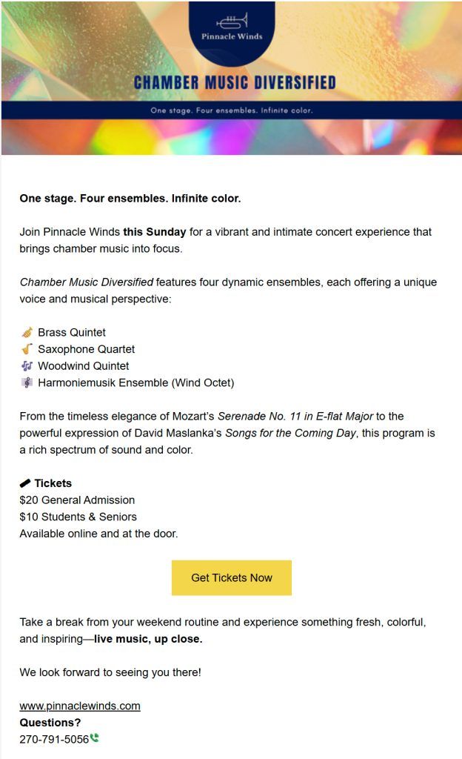Viewport: 462px width, 759px height.
Task: Click the music notes emoji beside Woodwind Quintet
Action: pos(27,366)
